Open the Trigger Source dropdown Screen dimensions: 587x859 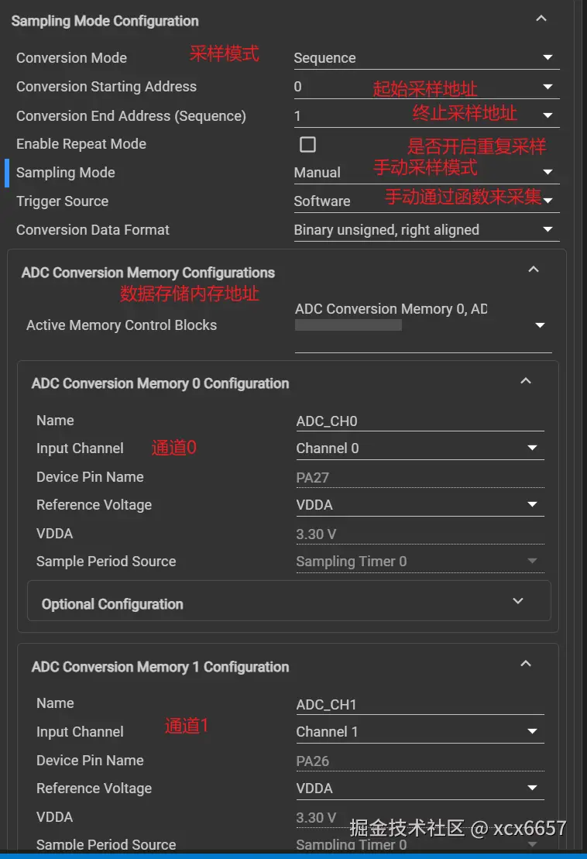point(547,201)
